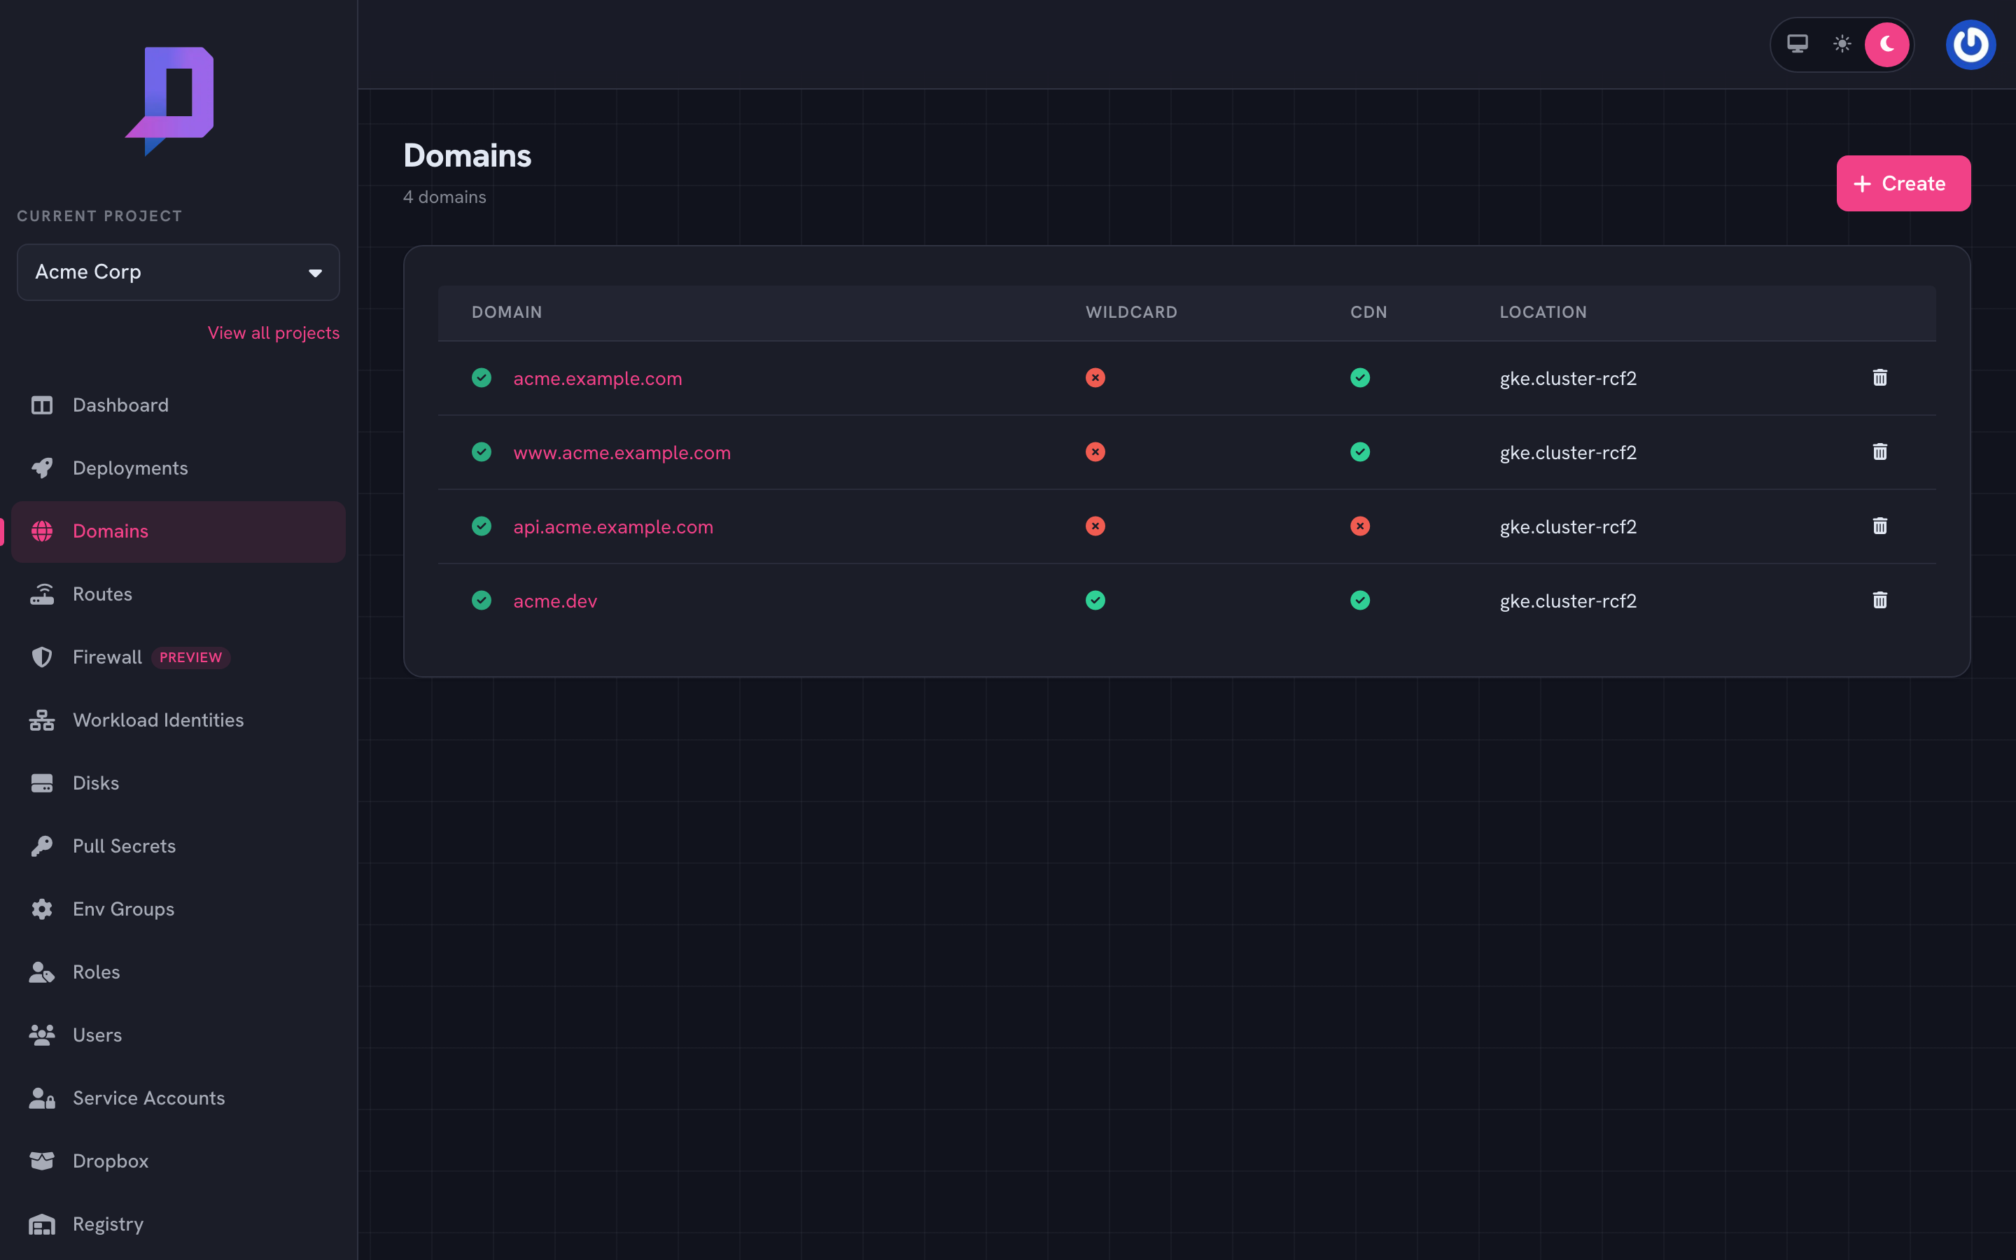2016x1260 pixels.
Task: Click wildcard cross icon for www.acme.example.com
Action: 1095,451
